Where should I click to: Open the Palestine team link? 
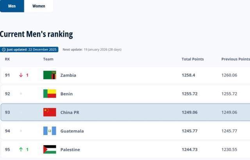click(x=70, y=150)
